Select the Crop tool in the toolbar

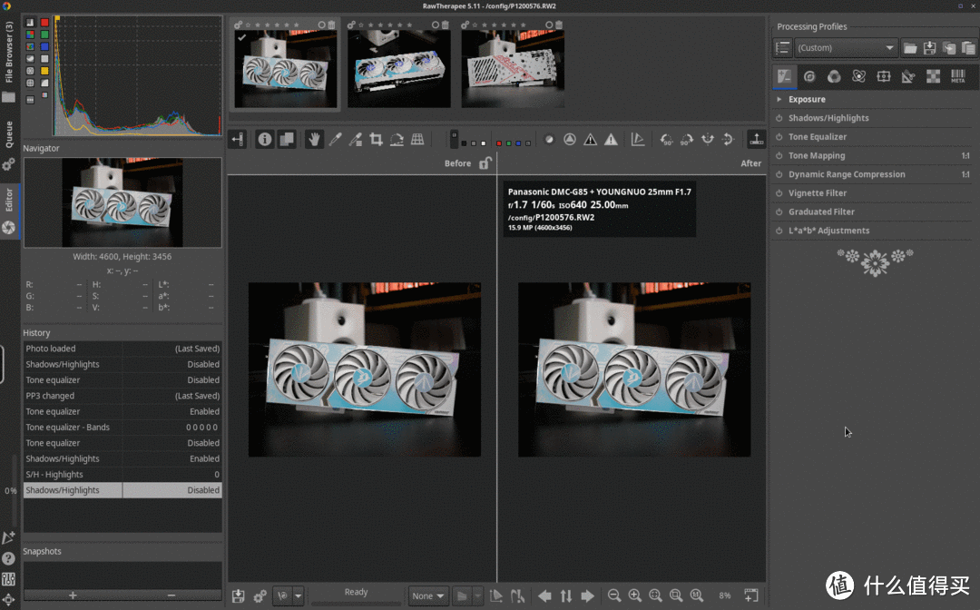(x=376, y=139)
